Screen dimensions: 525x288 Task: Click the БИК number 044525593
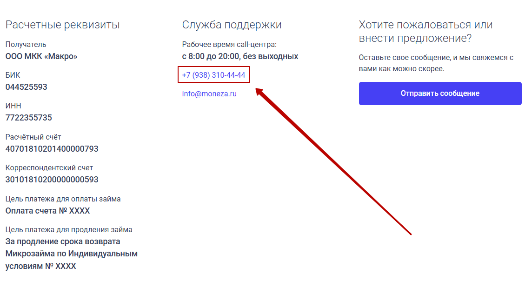[26, 87]
